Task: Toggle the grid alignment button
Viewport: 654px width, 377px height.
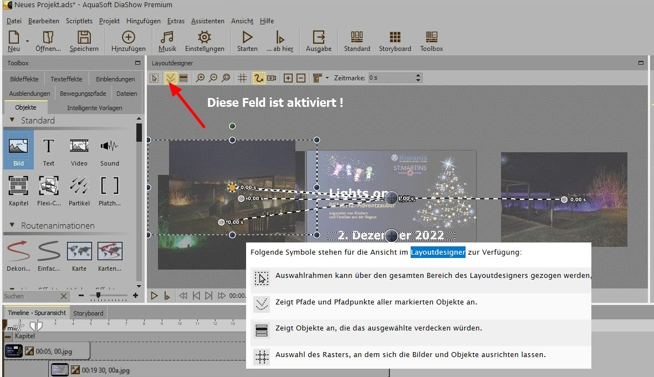Action: pyautogui.click(x=242, y=78)
